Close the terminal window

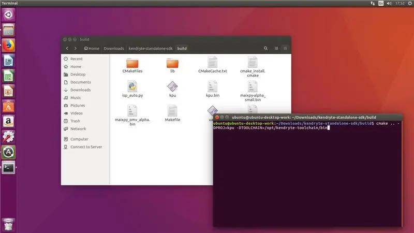tap(217, 118)
